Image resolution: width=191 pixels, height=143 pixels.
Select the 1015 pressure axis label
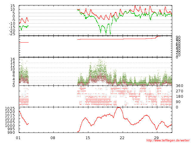click(x=10, y=115)
